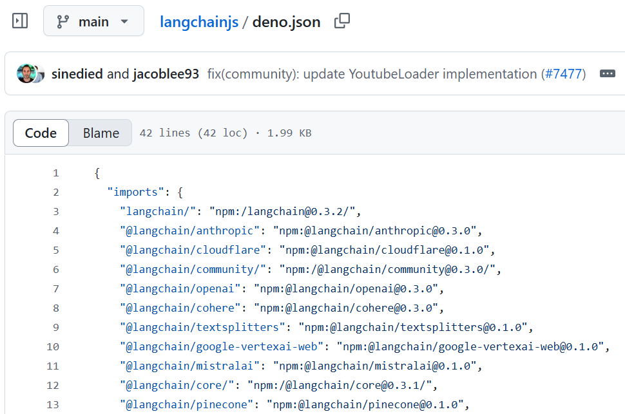Expand the file tree side panel
The height and width of the screenshot is (414, 625).
20,21
